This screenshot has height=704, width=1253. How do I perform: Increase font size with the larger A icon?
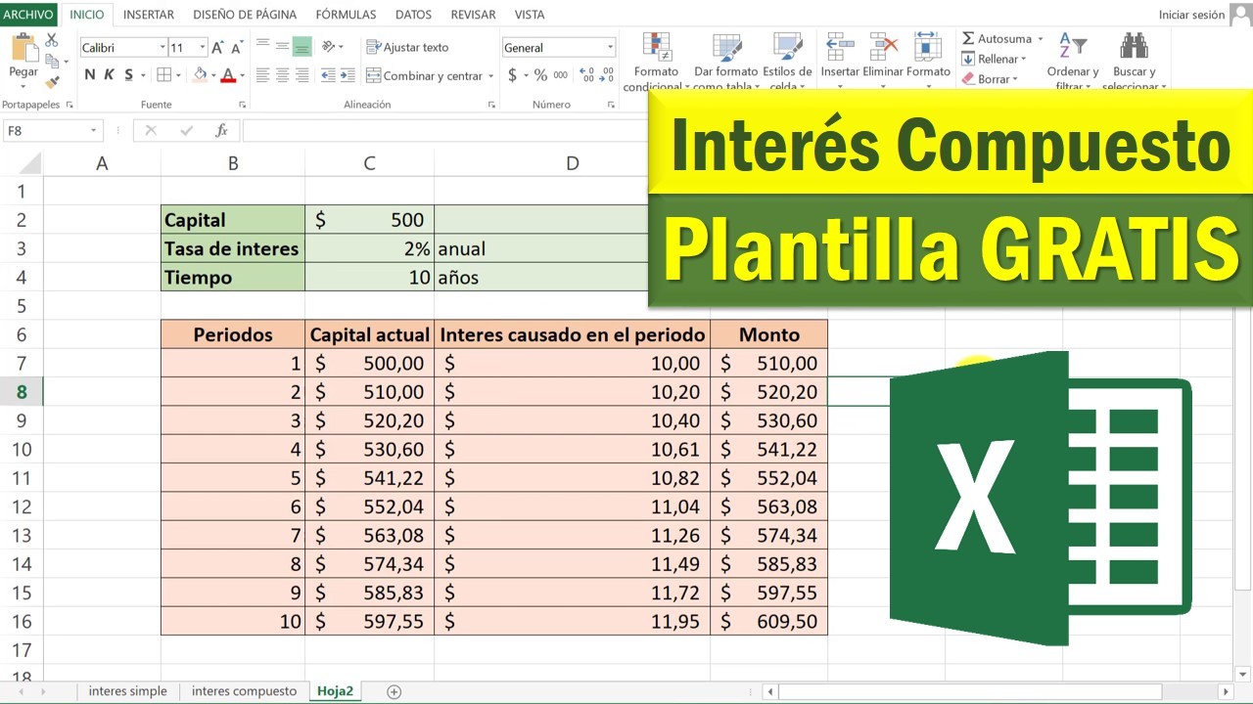click(219, 47)
